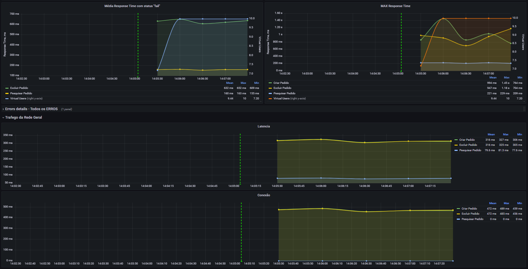Screen dimensions: 528x269
Task: Click the orange Virtual Users legend color icon in MAX Response Time
Action: click(x=270, y=99)
